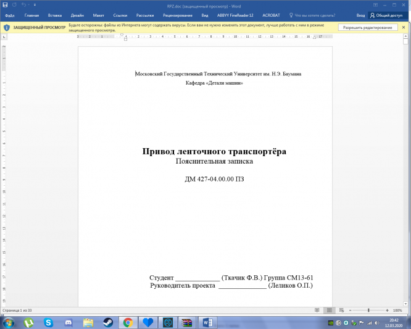Click the Вход sign-in link
Viewport: 411px width, 329px height.
point(360,15)
